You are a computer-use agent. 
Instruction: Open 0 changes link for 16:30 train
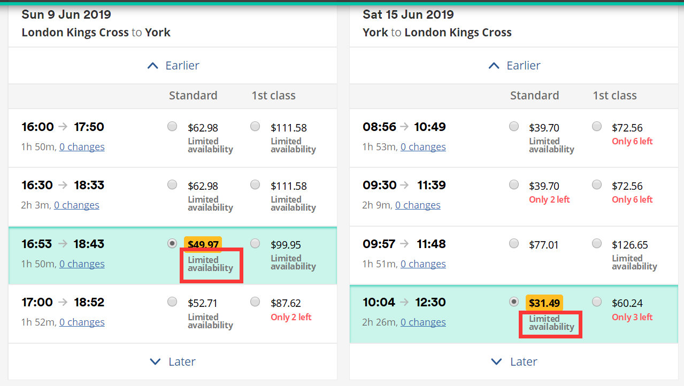(76, 205)
